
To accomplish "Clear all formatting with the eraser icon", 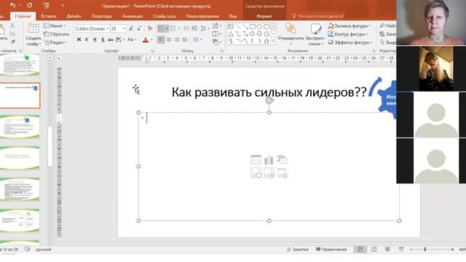I will pos(150,28).
